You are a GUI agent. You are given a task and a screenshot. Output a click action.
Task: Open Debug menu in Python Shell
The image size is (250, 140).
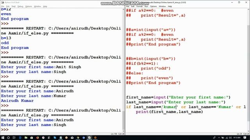click(x=20, y=6)
